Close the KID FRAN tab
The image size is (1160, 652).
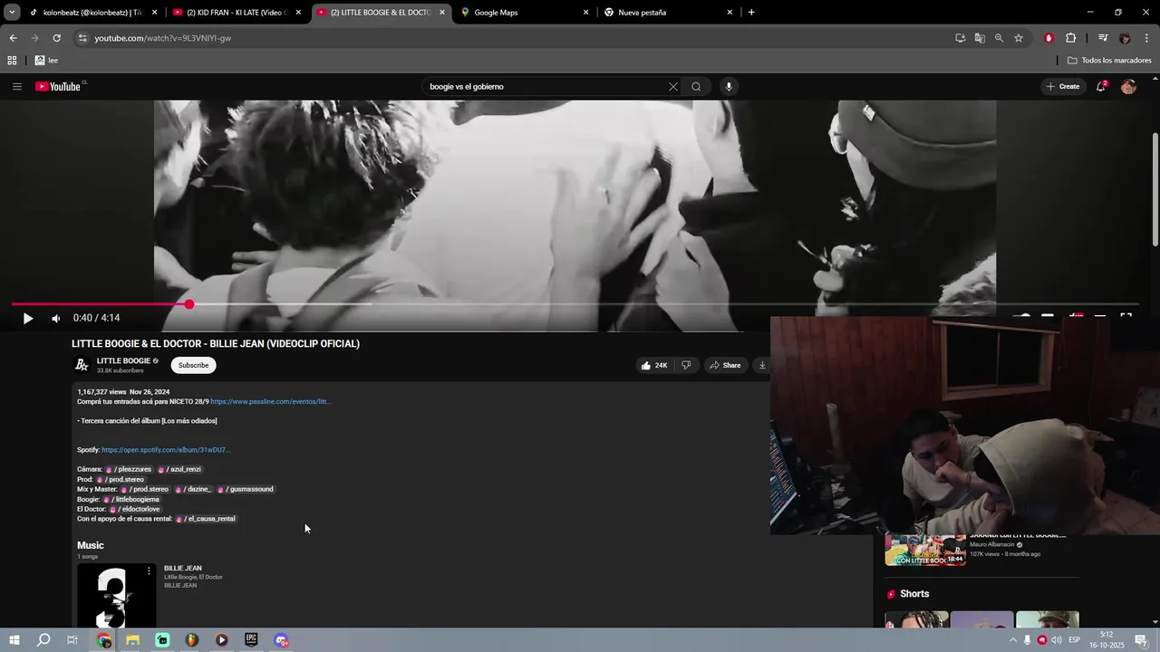click(x=298, y=13)
